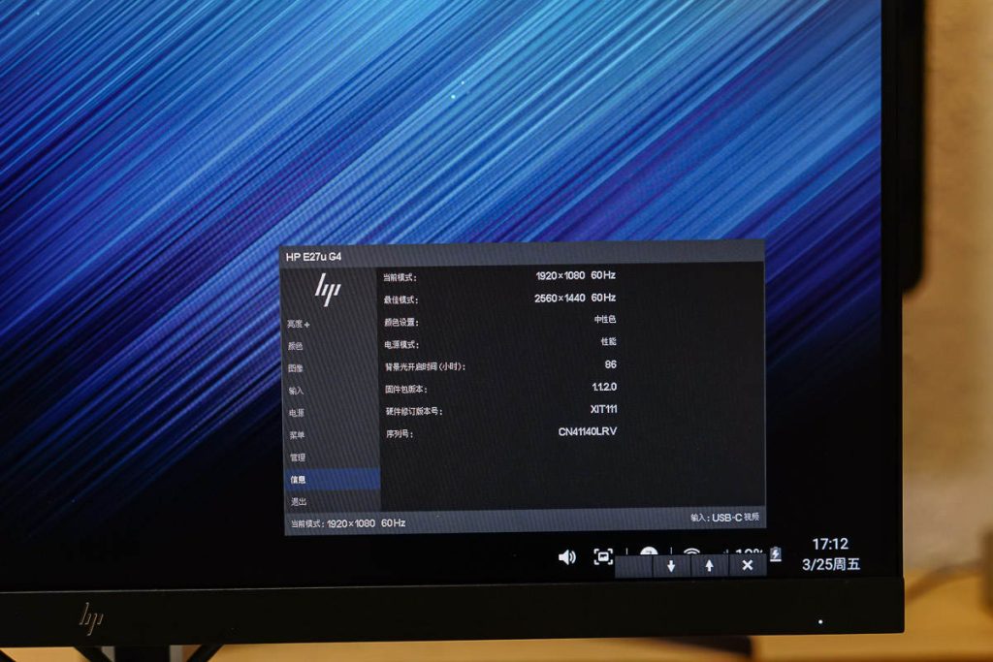Screen dimensions: 993x662
Task: Open the 颜色 color menu entry
Action: [x=295, y=346]
